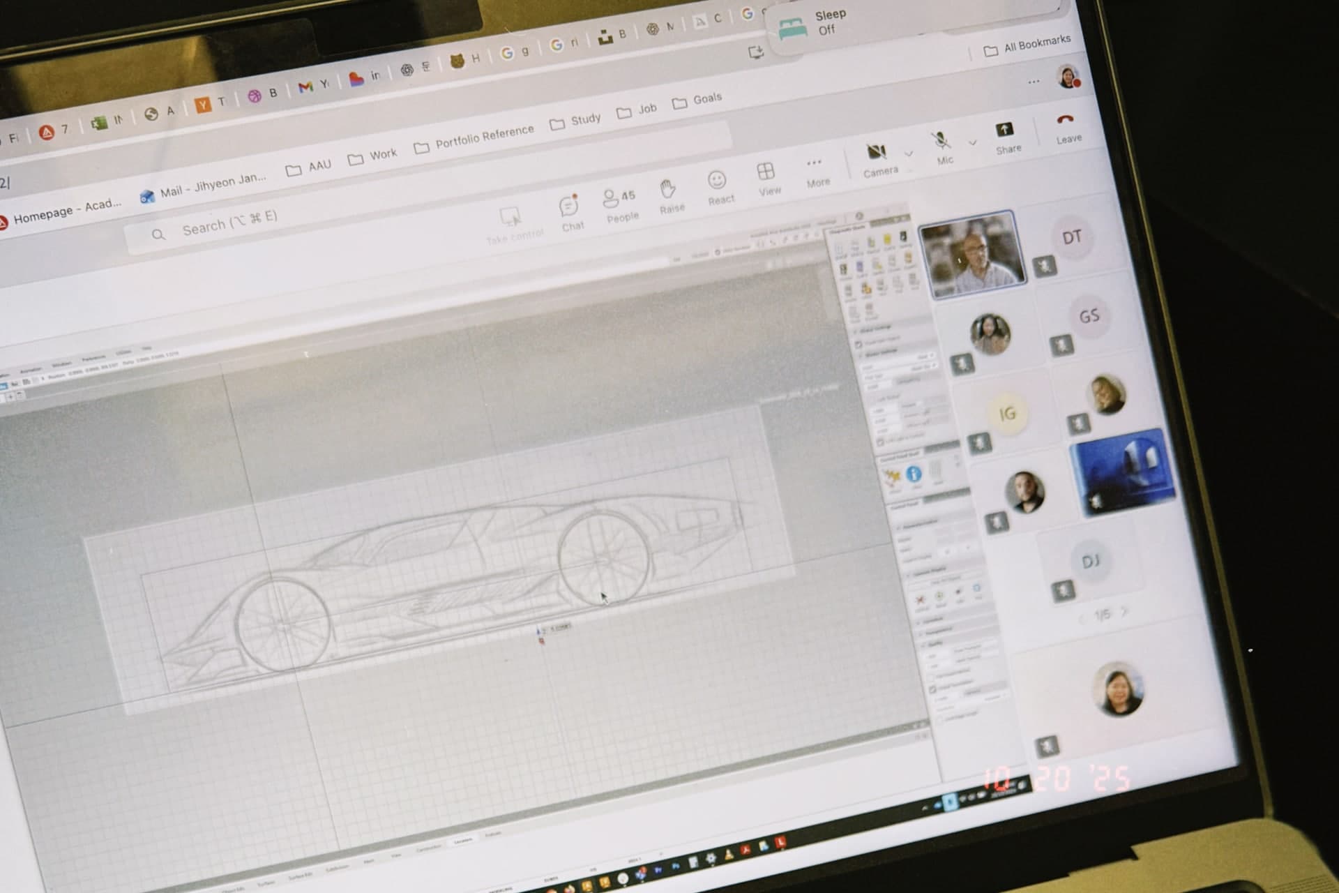Switch to the globe icon tab labeled A
Screen dimensions: 1339x893
(x=159, y=112)
